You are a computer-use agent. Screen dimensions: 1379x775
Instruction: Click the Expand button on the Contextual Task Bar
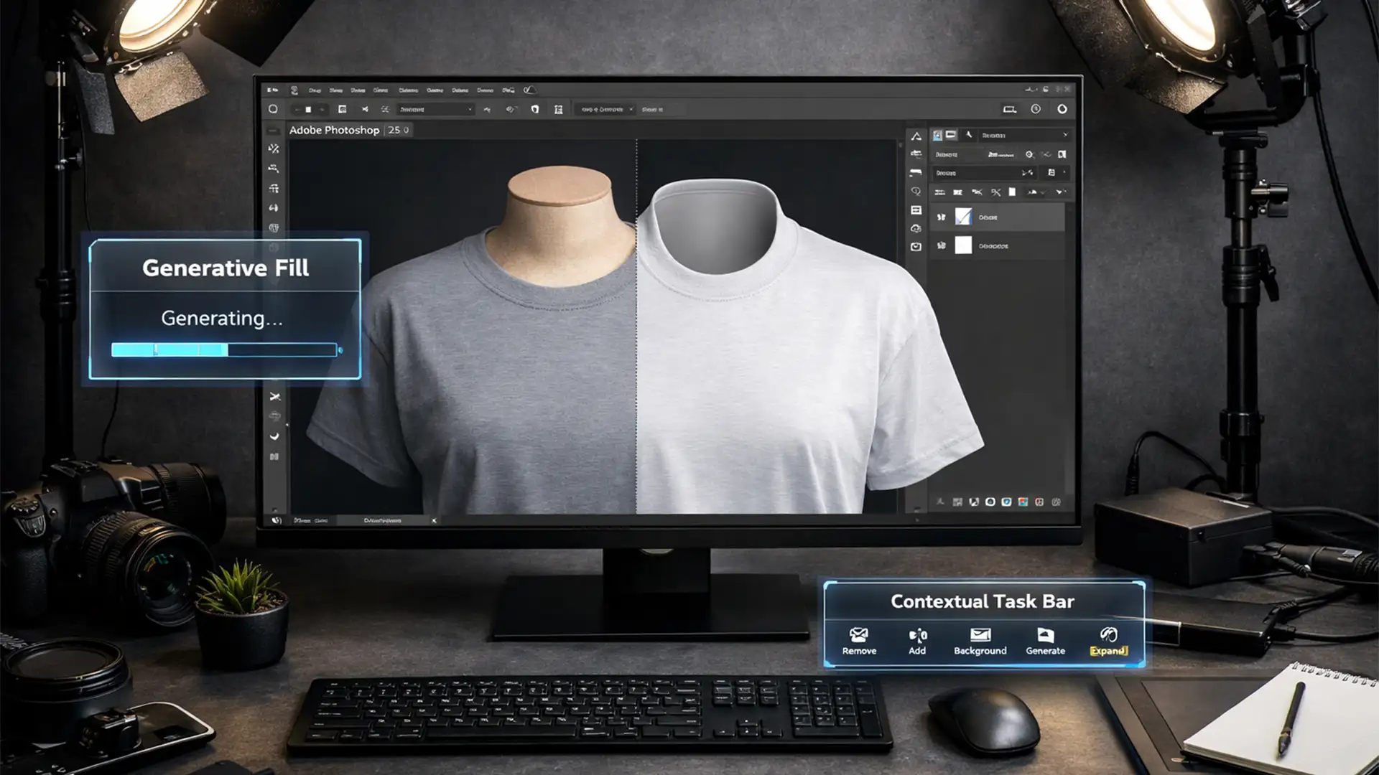point(1108,641)
